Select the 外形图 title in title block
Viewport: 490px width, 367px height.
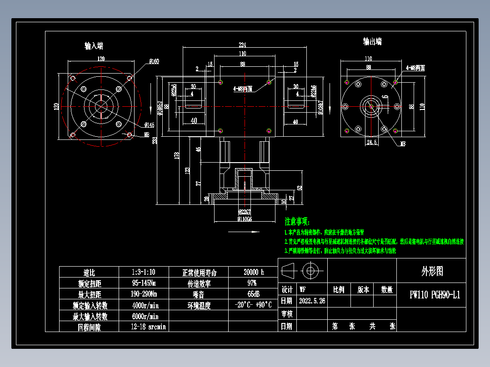point(432,272)
